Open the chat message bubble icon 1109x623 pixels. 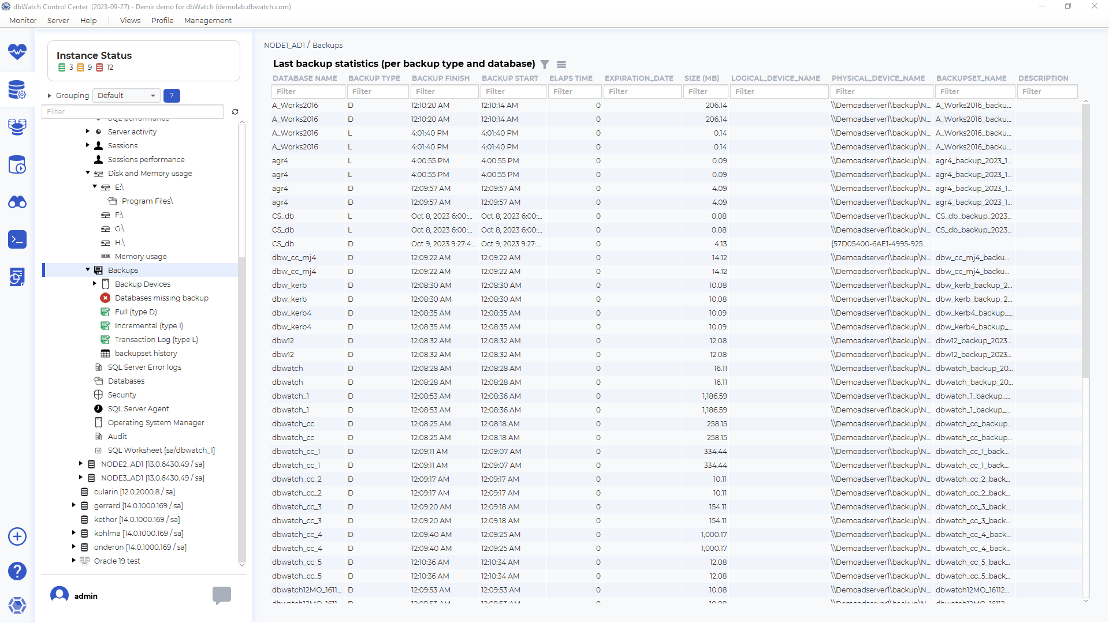(x=222, y=595)
